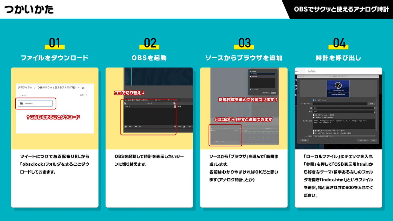Click the 幅 width field showing 600
393x221 pixels.
(343, 108)
